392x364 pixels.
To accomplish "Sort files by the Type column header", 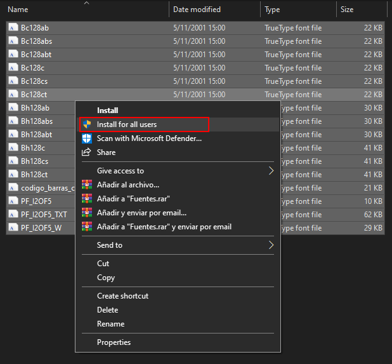I will click(x=272, y=10).
